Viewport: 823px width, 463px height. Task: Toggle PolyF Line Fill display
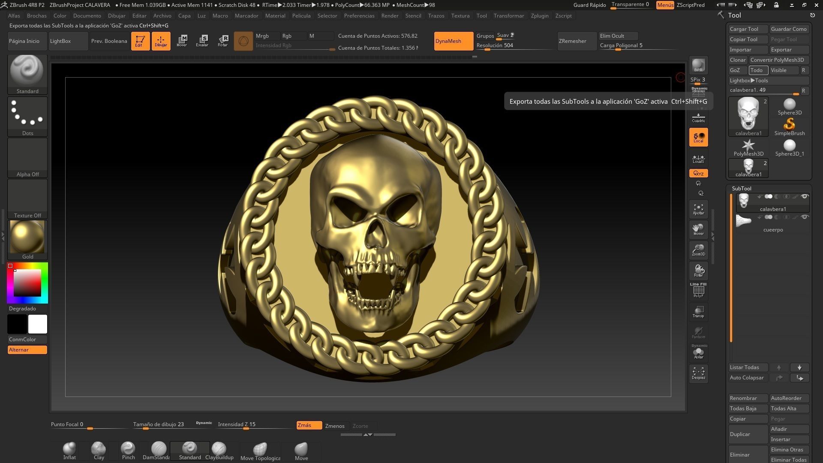tap(698, 291)
